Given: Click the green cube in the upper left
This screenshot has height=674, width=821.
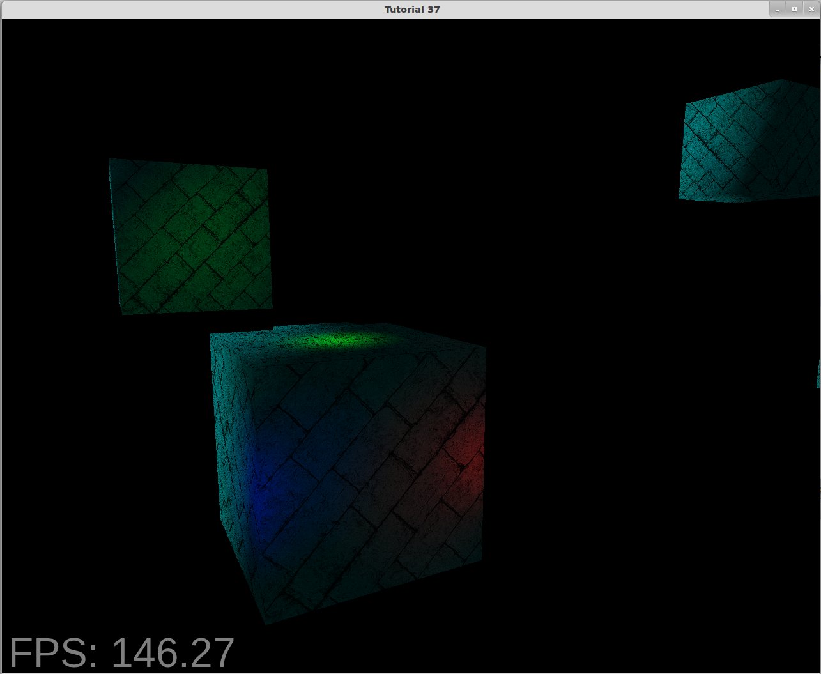Looking at the screenshot, I should tap(190, 236).
